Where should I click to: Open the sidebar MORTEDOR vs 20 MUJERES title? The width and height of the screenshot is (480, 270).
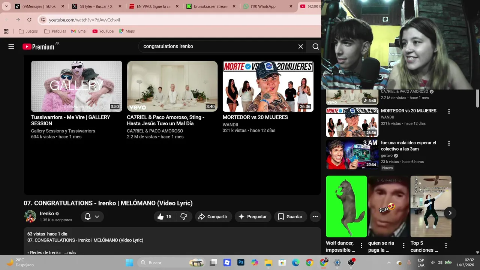coord(409,111)
